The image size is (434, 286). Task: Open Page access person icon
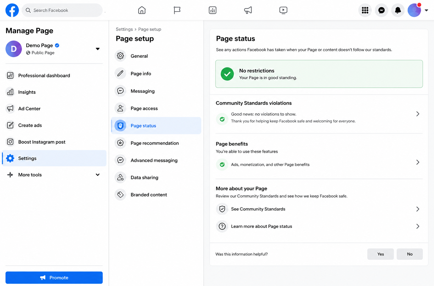point(120,108)
